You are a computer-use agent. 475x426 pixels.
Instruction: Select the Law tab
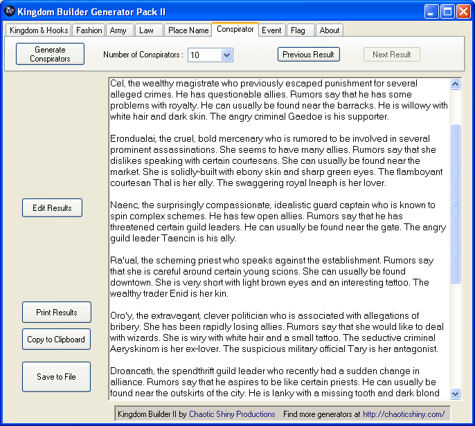point(149,30)
